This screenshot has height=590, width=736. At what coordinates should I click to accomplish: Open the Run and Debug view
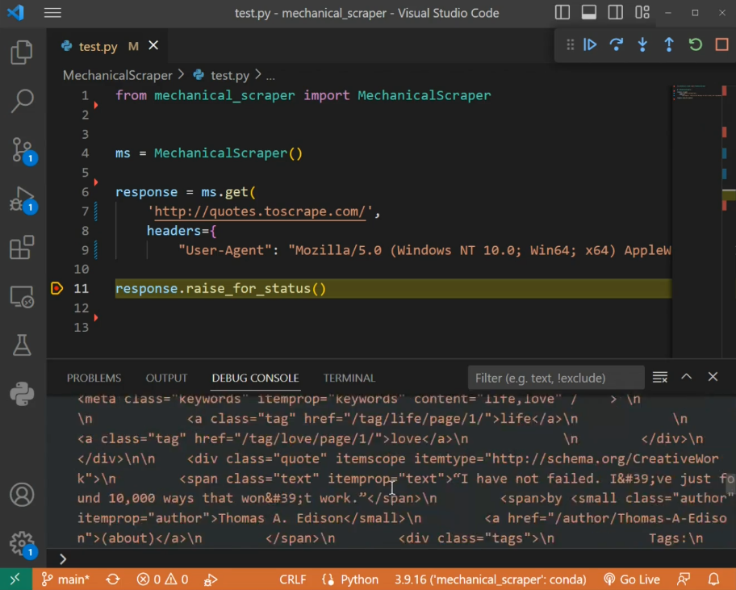click(x=23, y=199)
